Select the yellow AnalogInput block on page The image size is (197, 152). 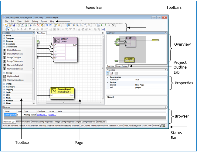point(62,93)
